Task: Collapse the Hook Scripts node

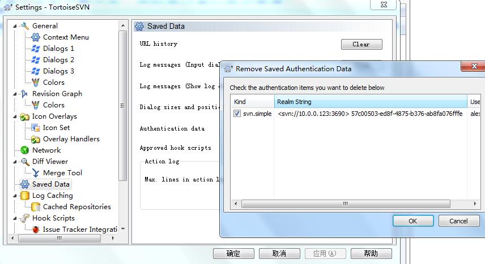Action: point(15,218)
